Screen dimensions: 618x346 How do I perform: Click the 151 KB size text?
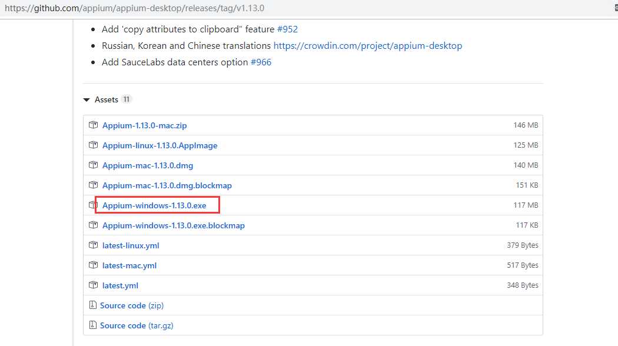527,185
